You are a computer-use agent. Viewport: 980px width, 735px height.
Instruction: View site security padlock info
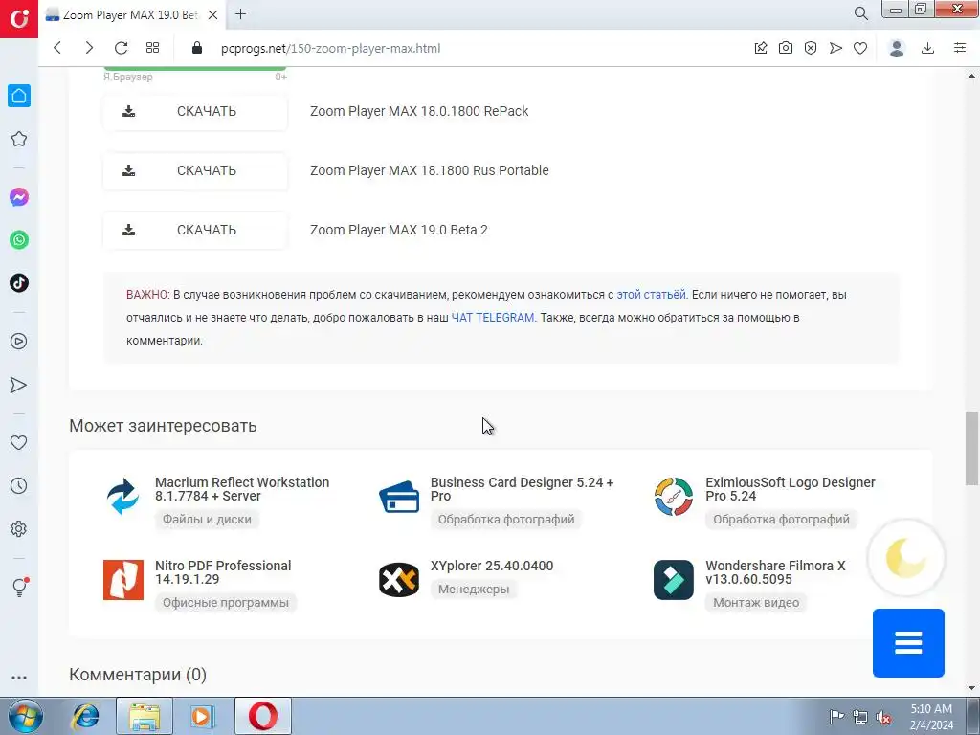click(197, 48)
